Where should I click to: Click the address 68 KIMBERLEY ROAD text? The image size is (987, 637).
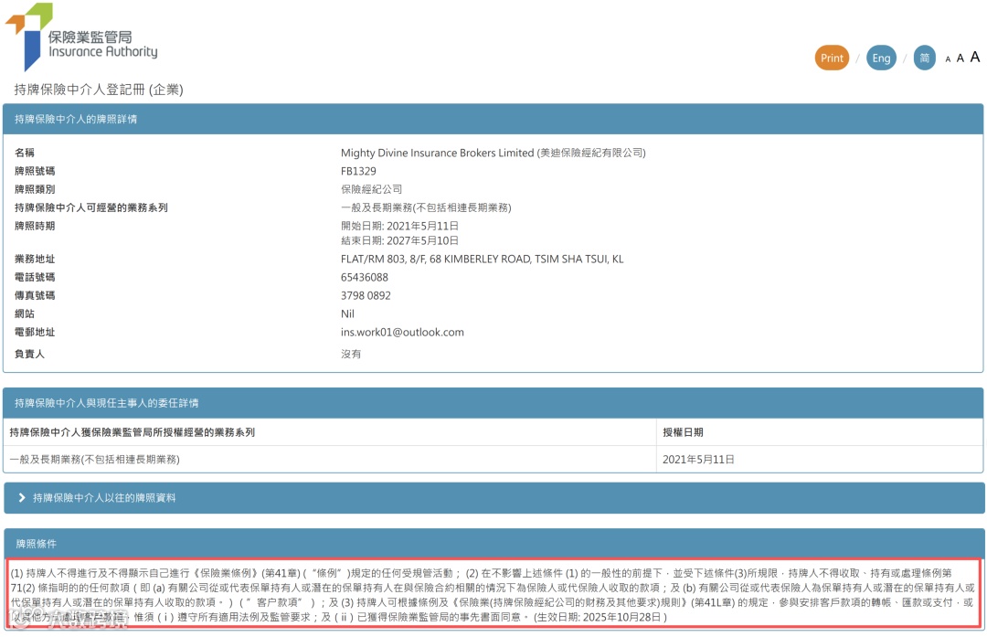(481, 260)
